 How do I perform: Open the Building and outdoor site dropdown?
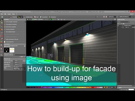tap(125, 17)
